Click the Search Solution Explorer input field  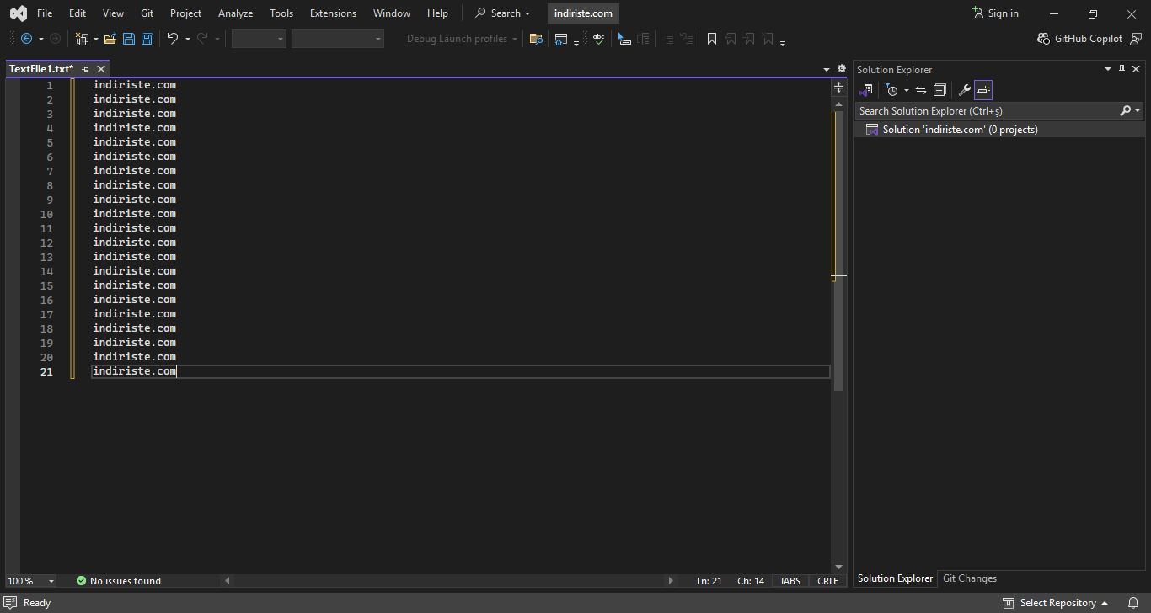point(986,111)
